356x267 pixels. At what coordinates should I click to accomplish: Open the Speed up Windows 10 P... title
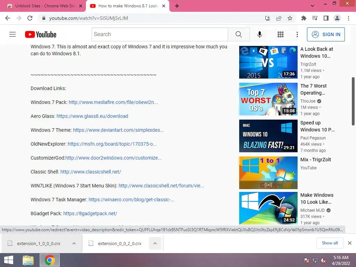(317, 126)
